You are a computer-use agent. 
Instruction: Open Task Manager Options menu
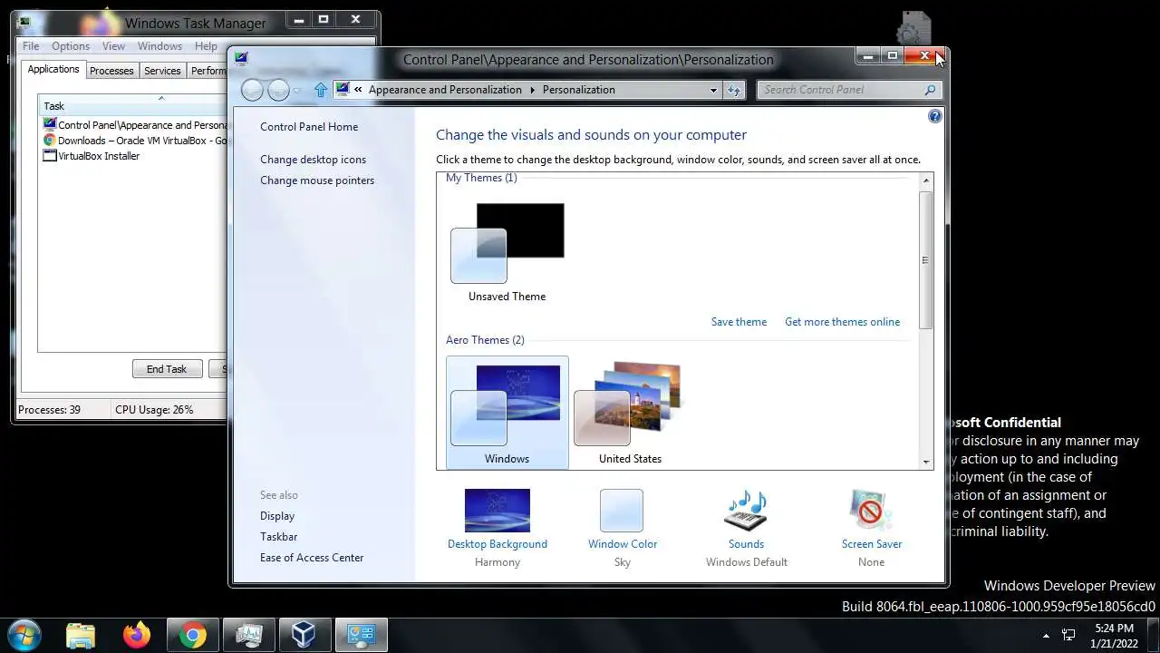(x=71, y=46)
